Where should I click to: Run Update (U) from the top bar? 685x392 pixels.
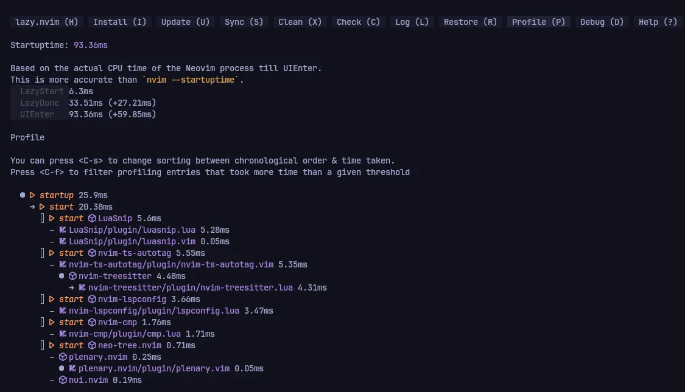pyautogui.click(x=185, y=22)
